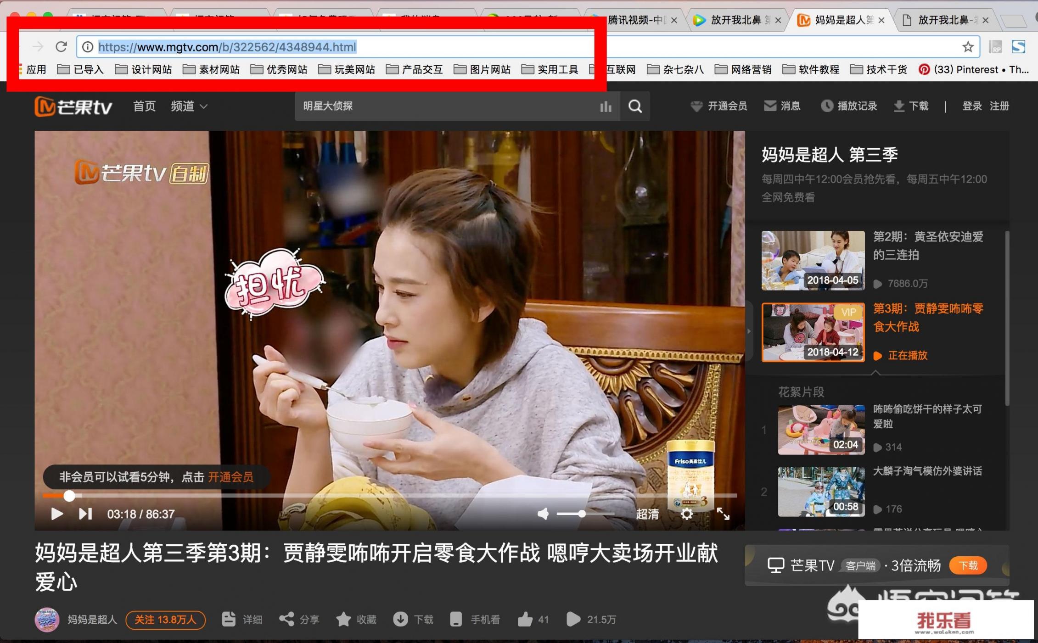Open player settings gear icon
Image resolution: width=1038 pixels, height=643 pixels.
(x=687, y=514)
